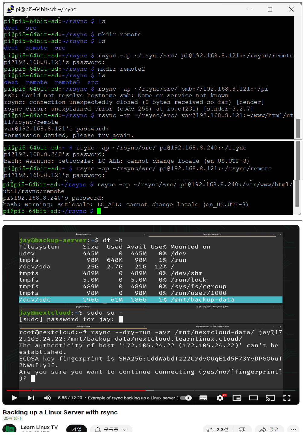The width and height of the screenshot is (303, 436).
Task: Toggle the autoplay switch
Action: [x=186, y=398]
